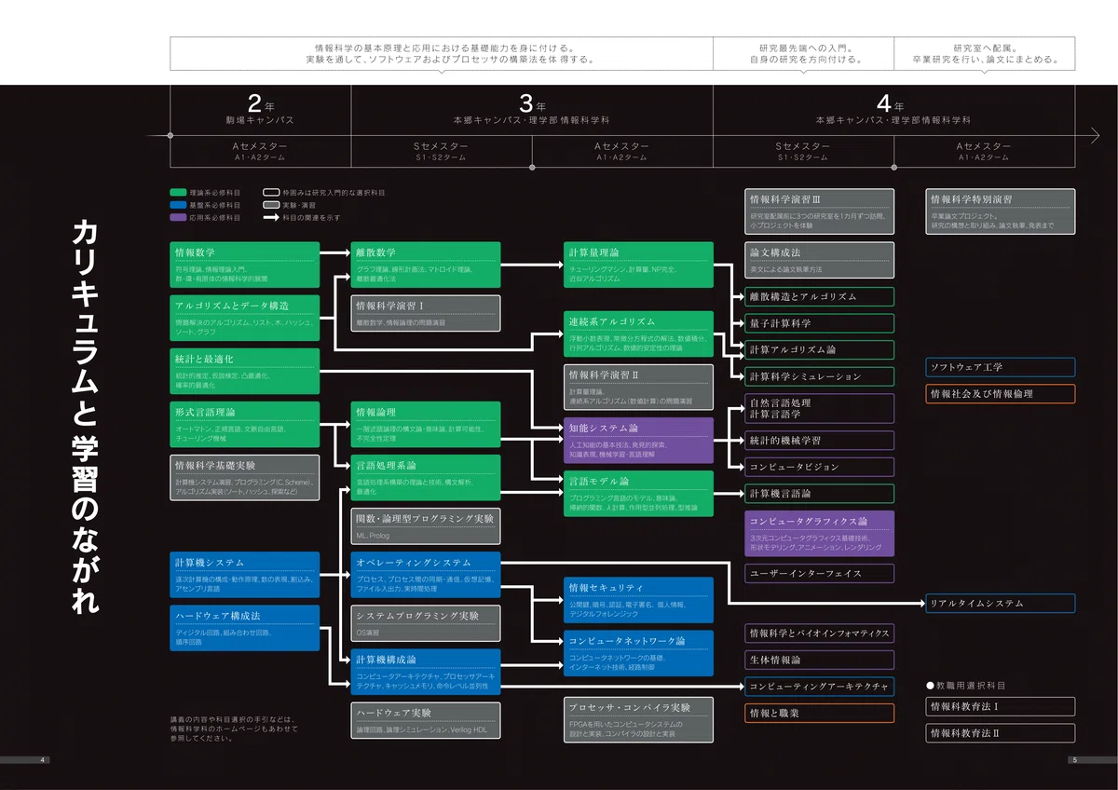Select the リアルタイムシステム box
Screen dimensions: 1118x790
tap(1001, 603)
